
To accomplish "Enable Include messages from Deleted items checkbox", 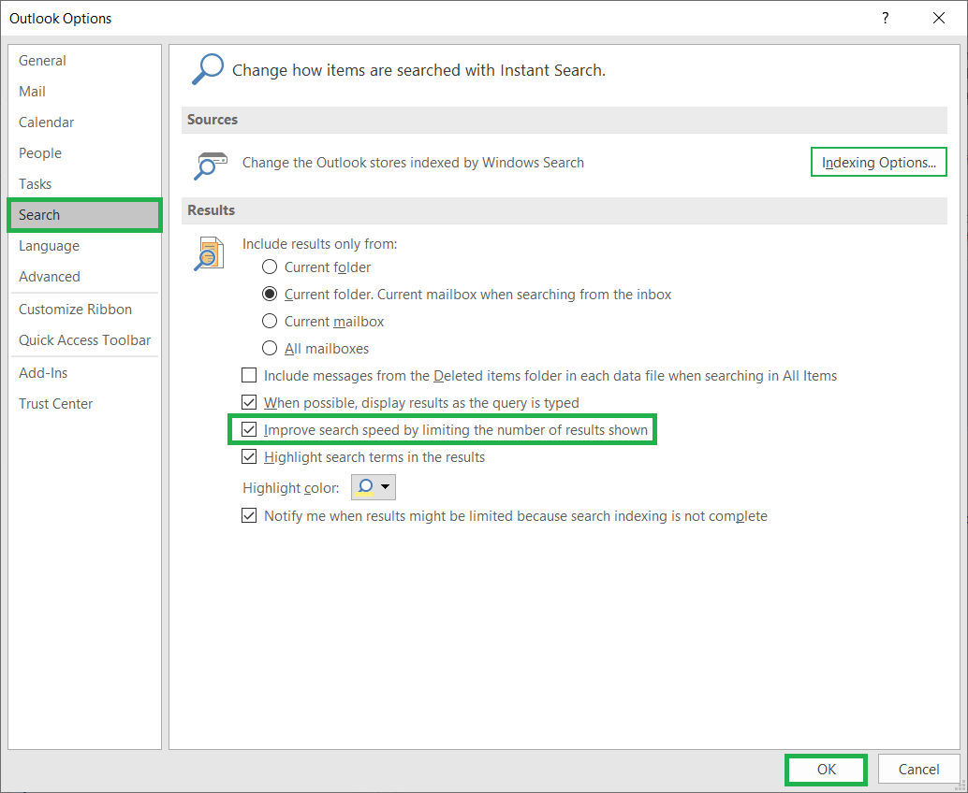I will point(249,375).
